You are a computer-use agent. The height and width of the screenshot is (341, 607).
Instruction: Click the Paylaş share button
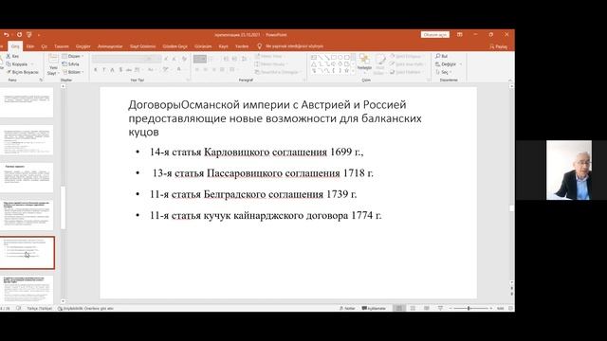point(499,46)
